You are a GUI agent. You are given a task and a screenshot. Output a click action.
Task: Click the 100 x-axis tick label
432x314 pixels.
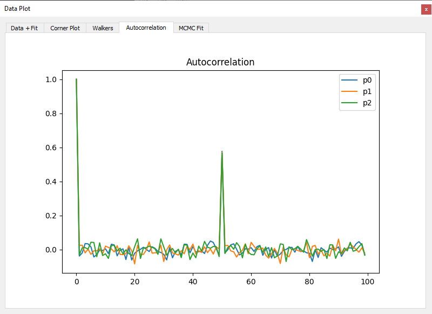368,282
